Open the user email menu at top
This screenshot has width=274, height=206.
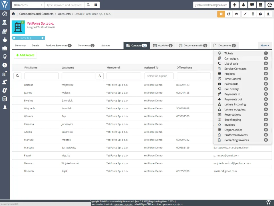pyautogui.click(x=211, y=5)
